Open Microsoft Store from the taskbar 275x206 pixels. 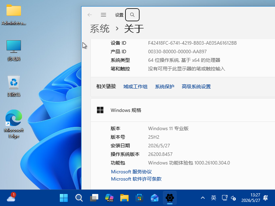click(140, 198)
